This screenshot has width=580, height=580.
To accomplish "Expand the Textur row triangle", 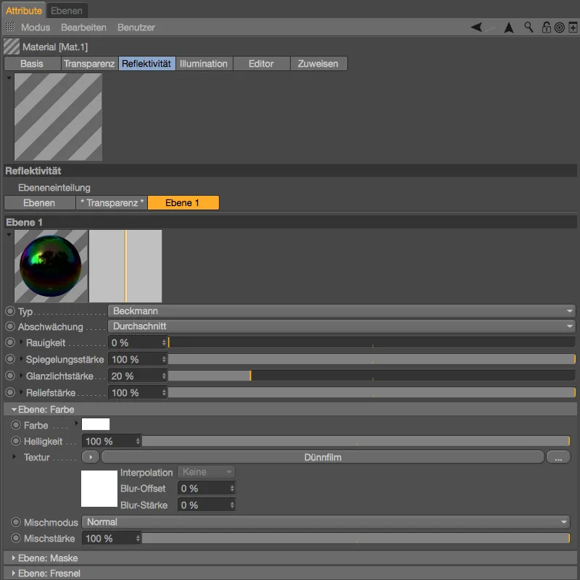I will pos(14,457).
